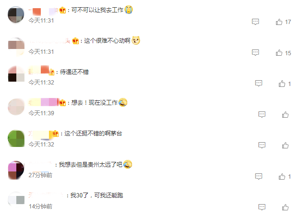Reply to the comment 我30了，可我还能跑
300x219 pixels.
coord(262,207)
